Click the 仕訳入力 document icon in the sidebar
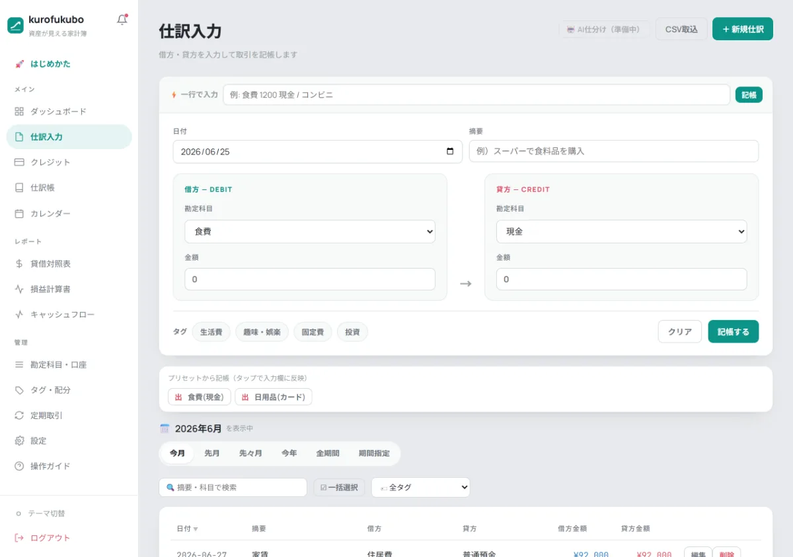The image size is (793, 557). tap(19, 137)
